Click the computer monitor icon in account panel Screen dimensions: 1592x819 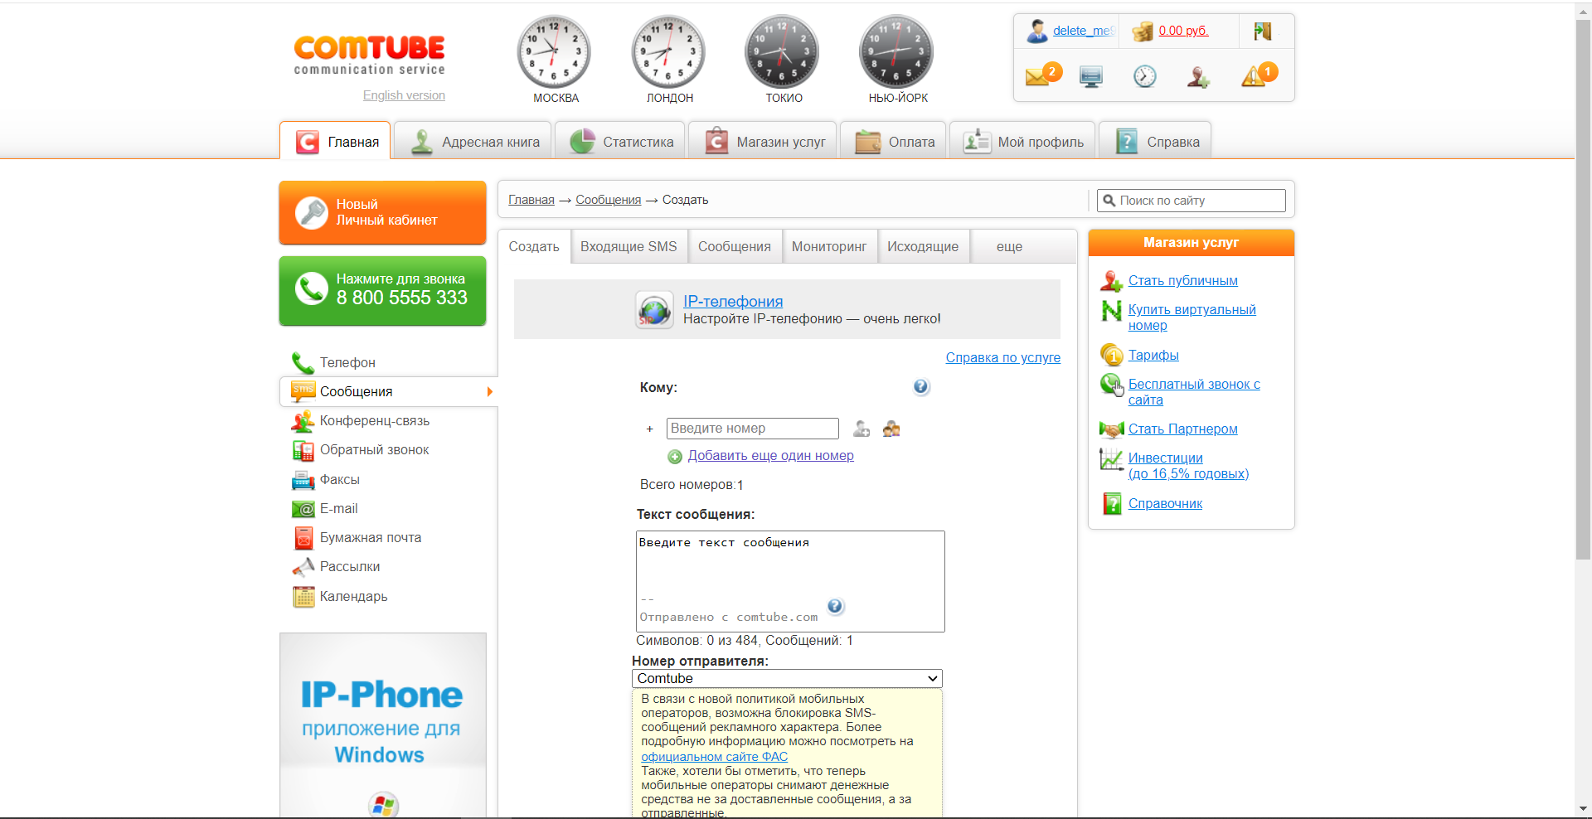point(1091,77)
